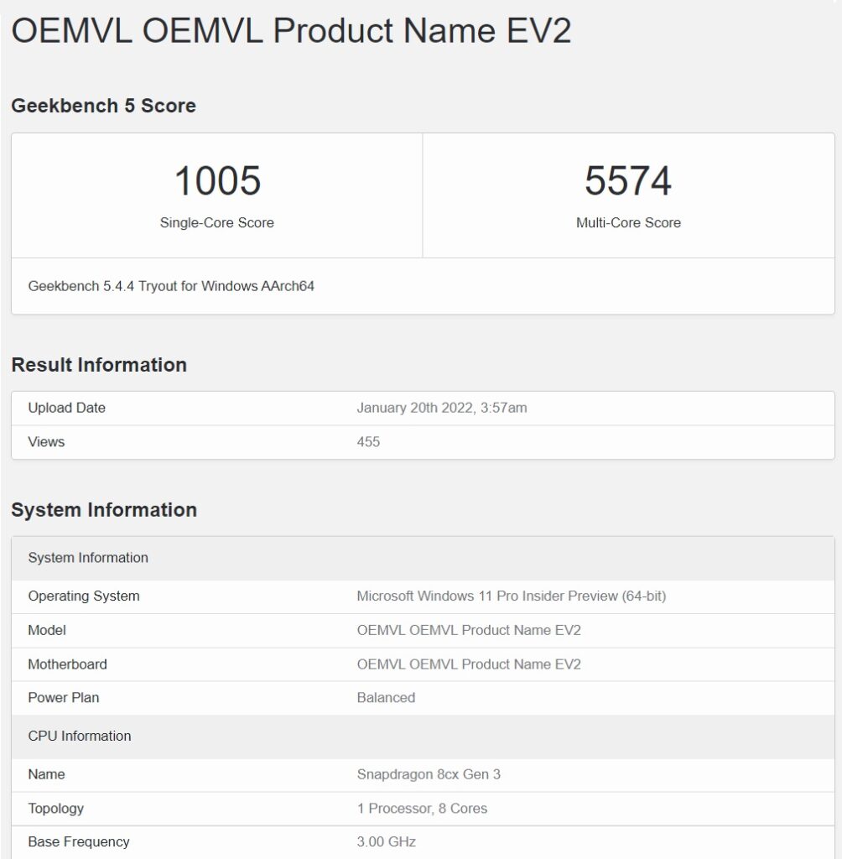This screenshot has width=842, height=859.
Task: Click the page title OEMVL Product Name EV2
Action: click(291, 31)
